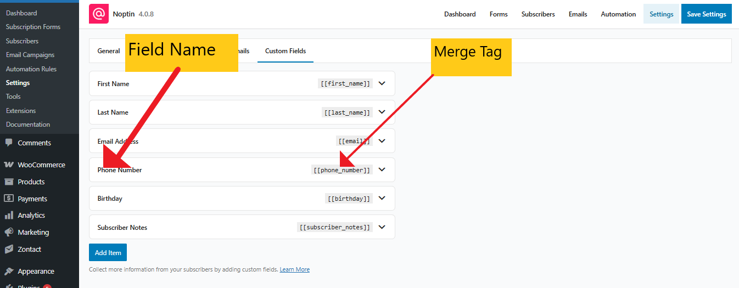
Task: Follow the Learn More link
Action: click(x=294, y=270)
